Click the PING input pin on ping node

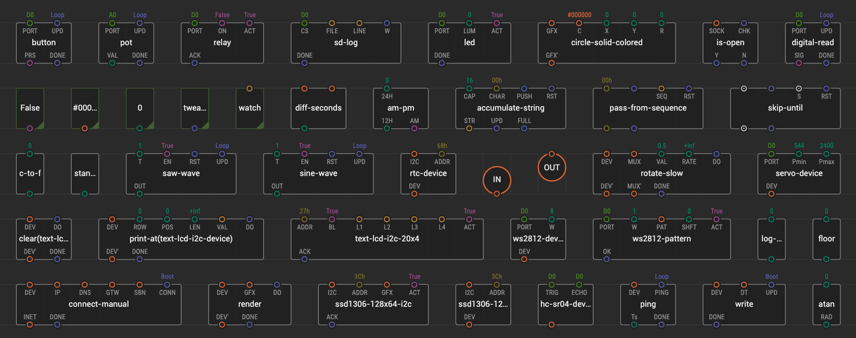point(662,285)
